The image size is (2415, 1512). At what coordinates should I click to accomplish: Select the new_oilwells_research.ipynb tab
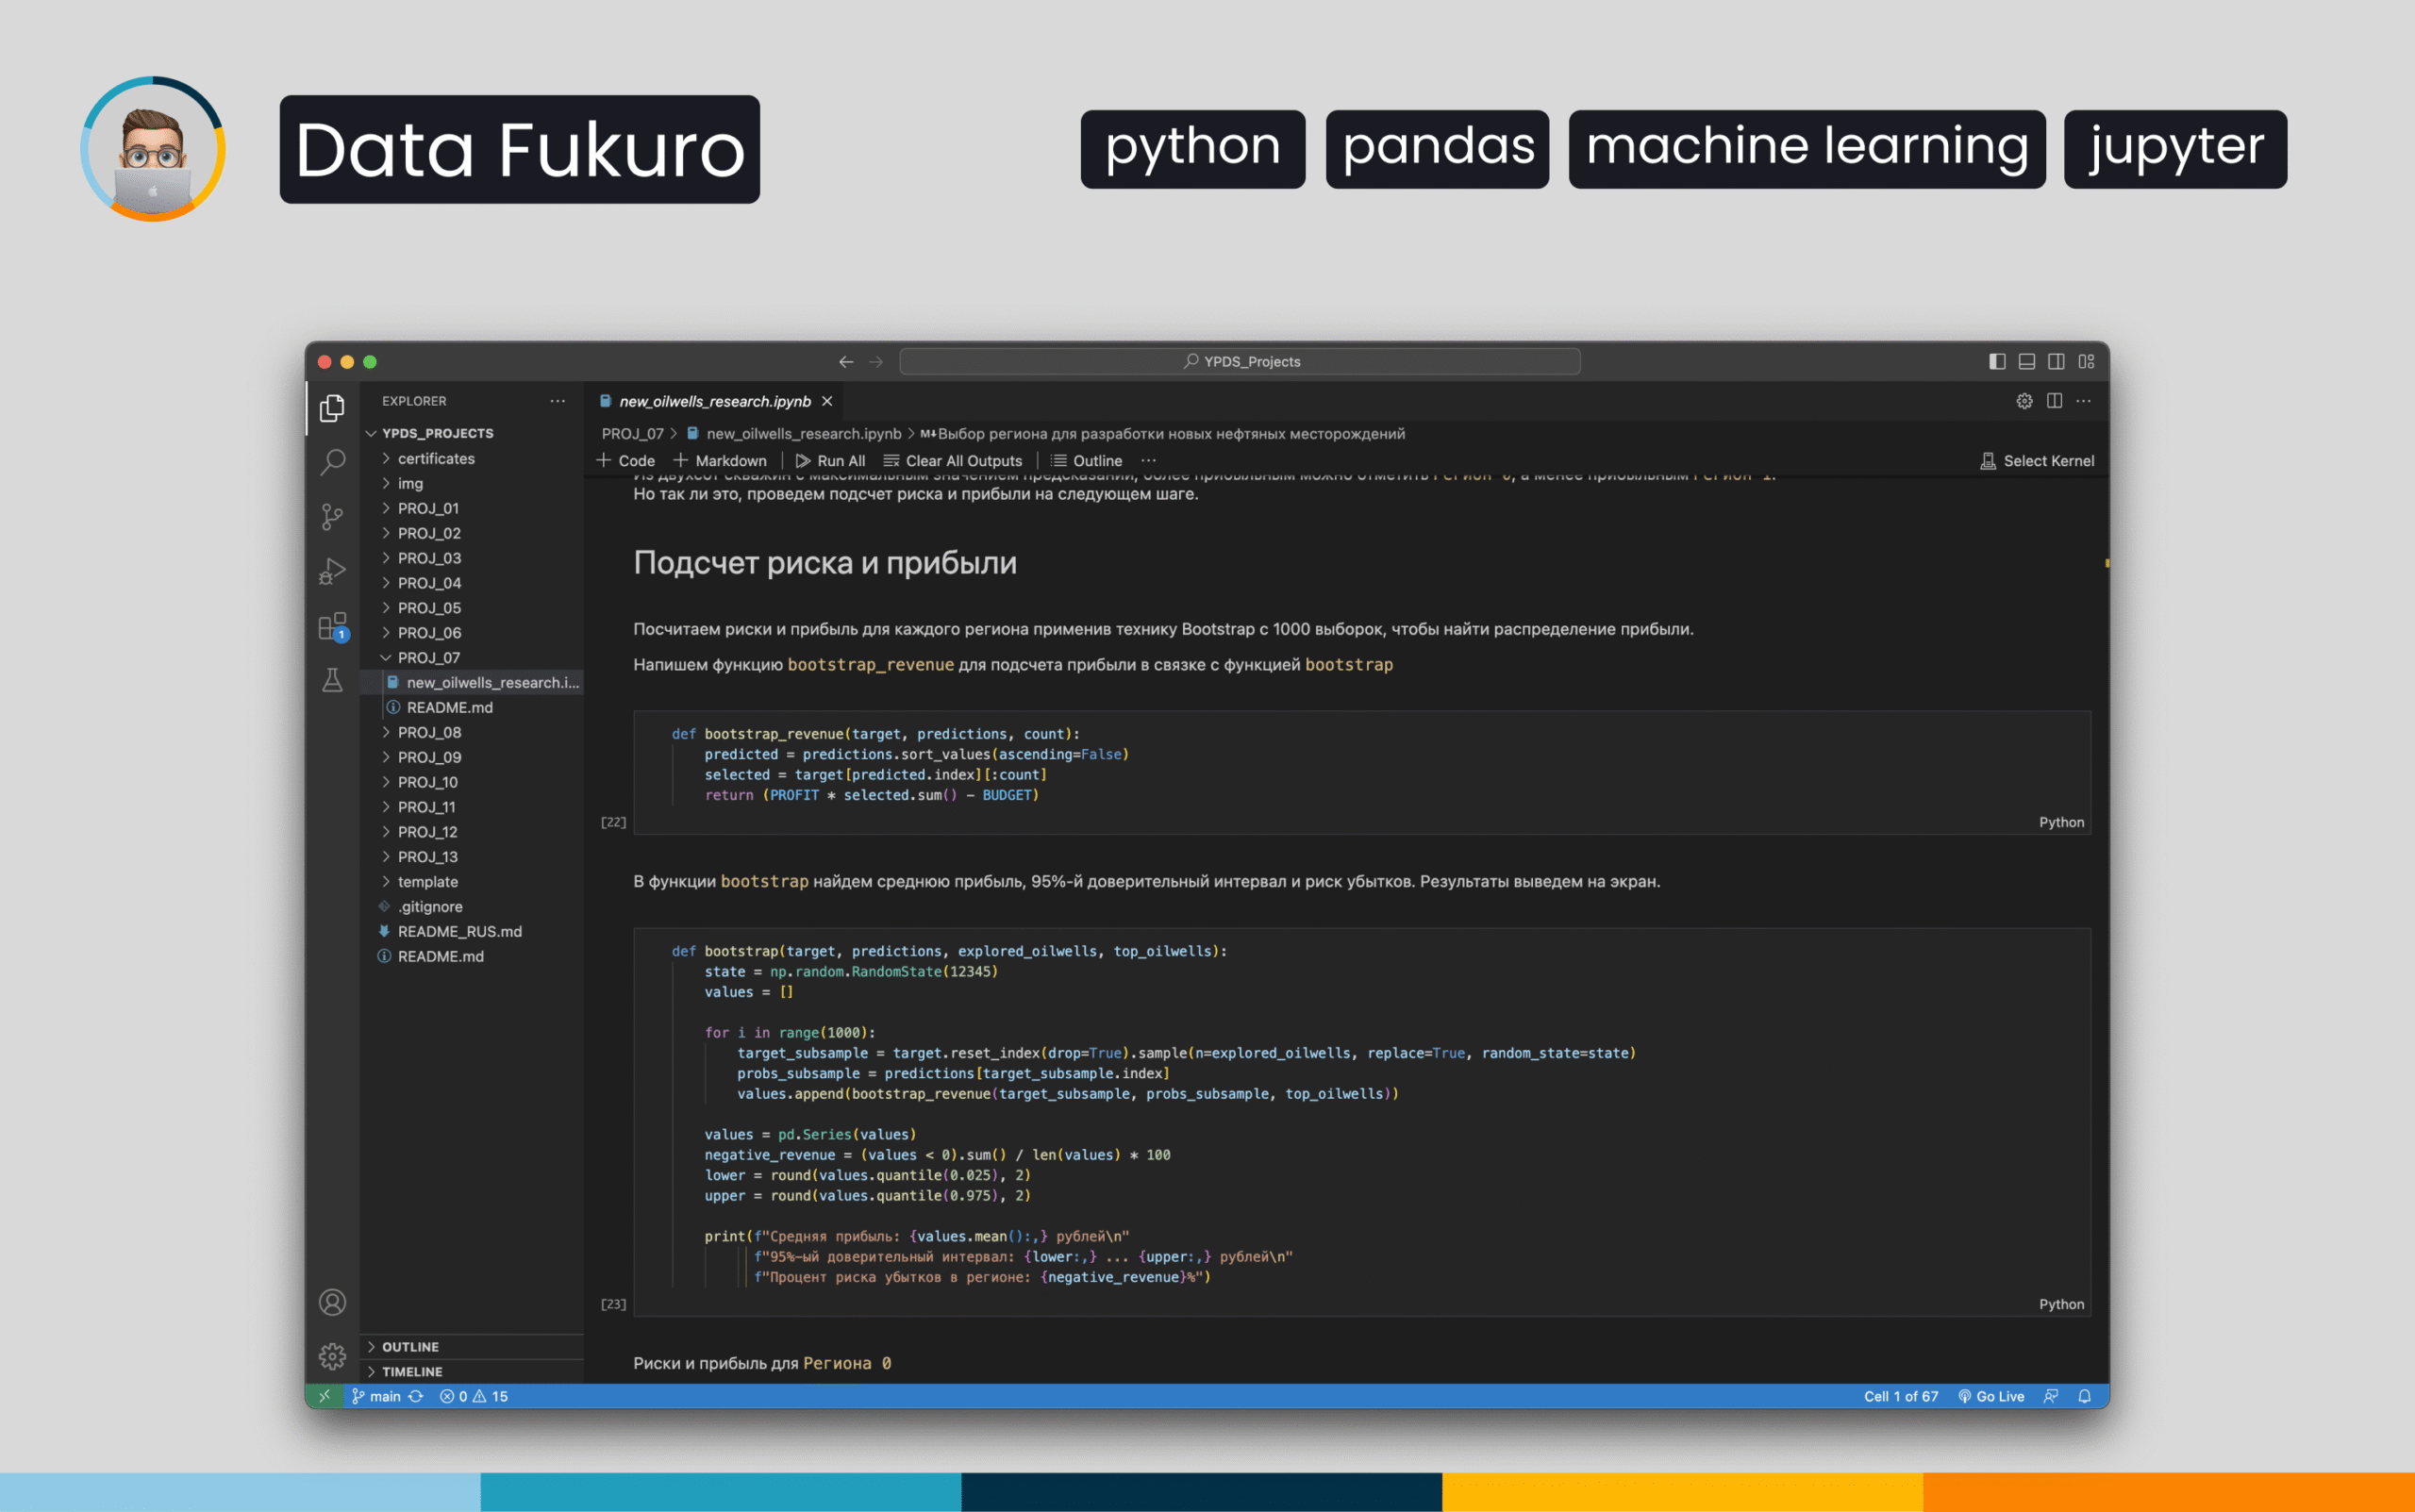click(714, 401)
